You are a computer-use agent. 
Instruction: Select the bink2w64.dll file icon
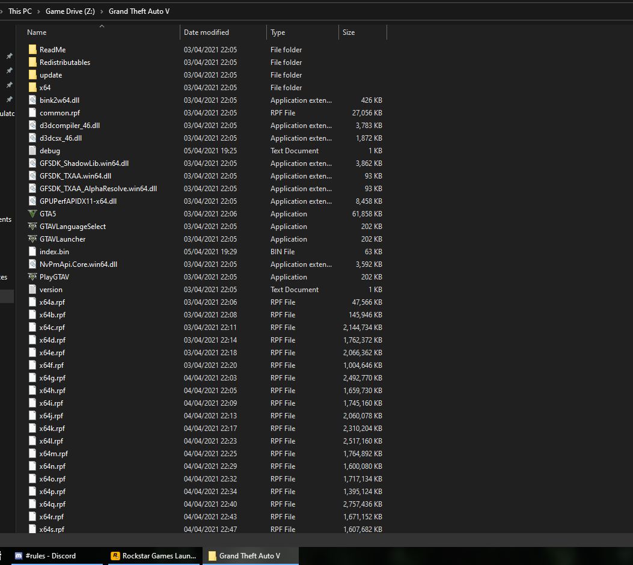(x=32, y=100)
